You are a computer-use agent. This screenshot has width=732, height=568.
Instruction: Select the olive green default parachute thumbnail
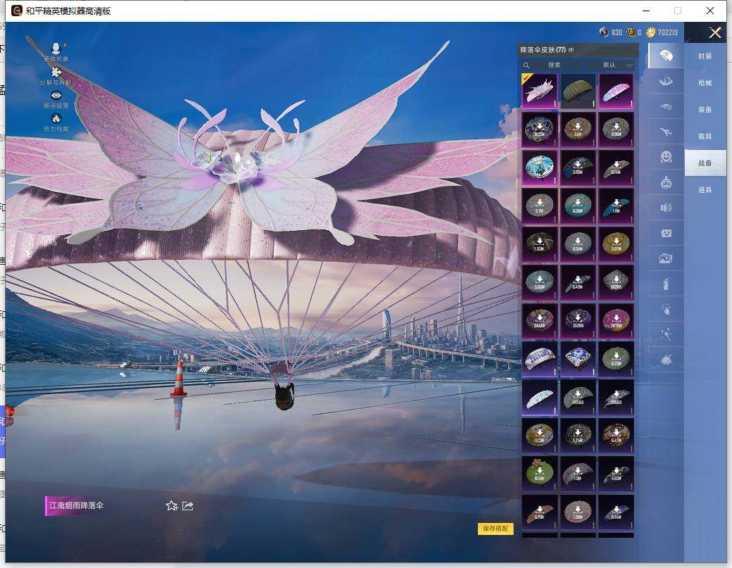(x=578, y=91)
